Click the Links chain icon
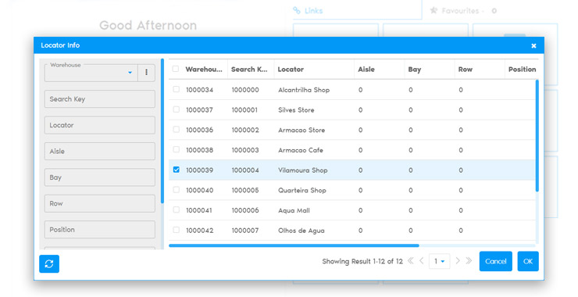 [297, 10]
